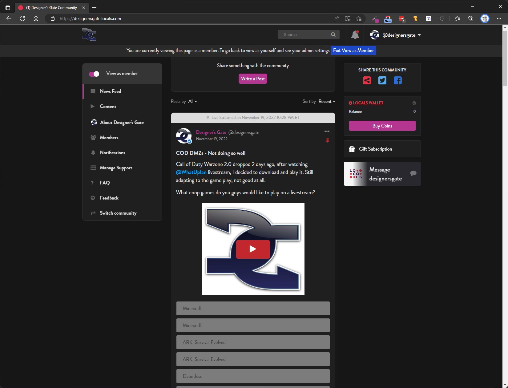
Task: Click browser back arrow
Action: [9, 18]
